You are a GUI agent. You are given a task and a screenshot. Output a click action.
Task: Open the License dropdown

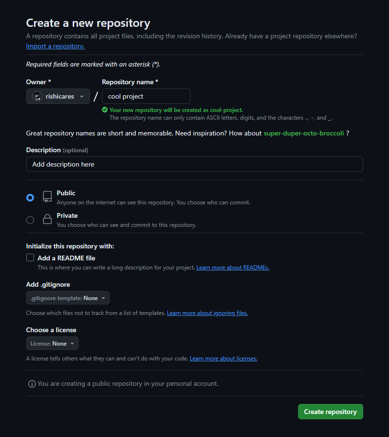pos(52,343)
